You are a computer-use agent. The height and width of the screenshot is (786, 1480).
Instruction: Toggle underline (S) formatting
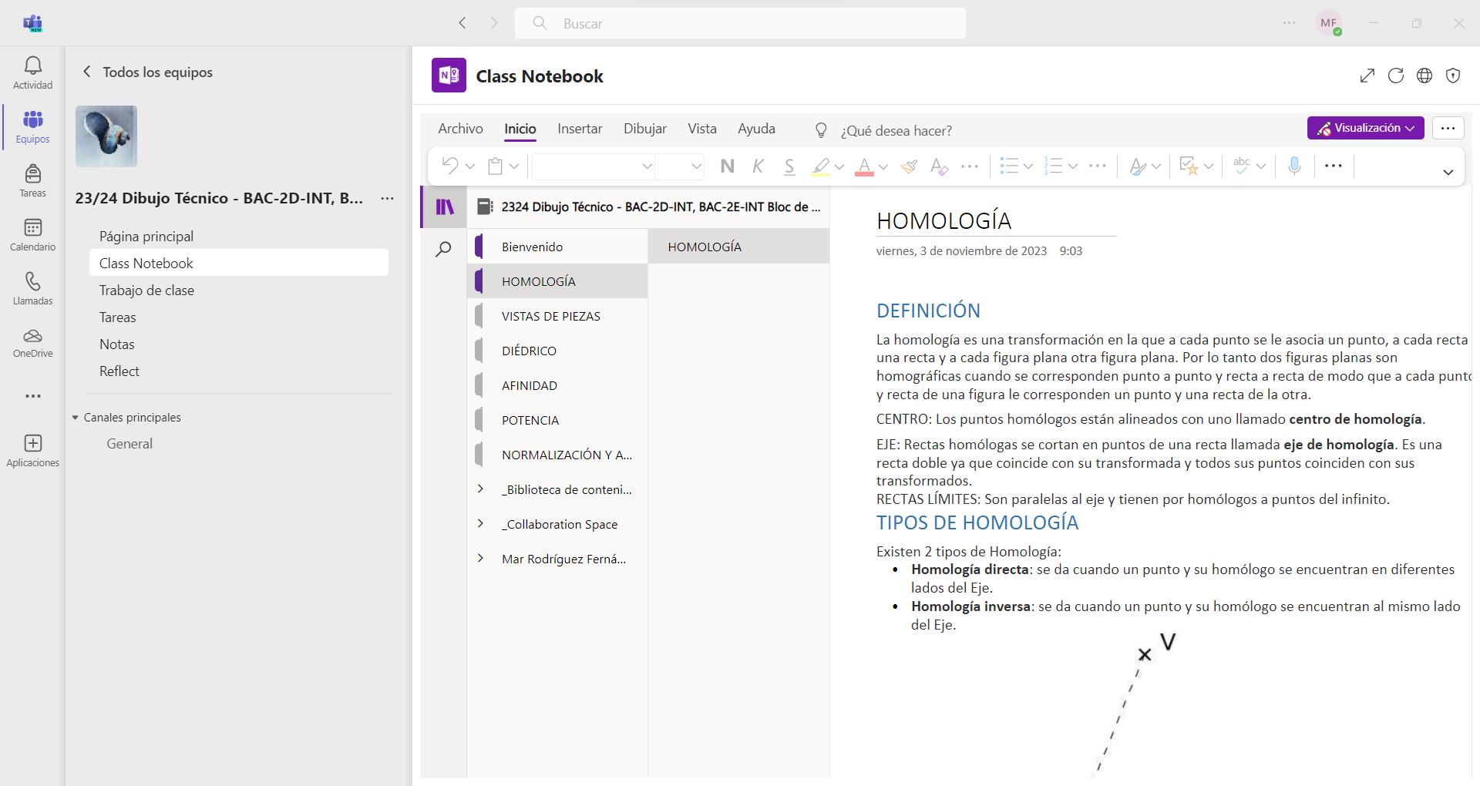(x=789, y=166)
